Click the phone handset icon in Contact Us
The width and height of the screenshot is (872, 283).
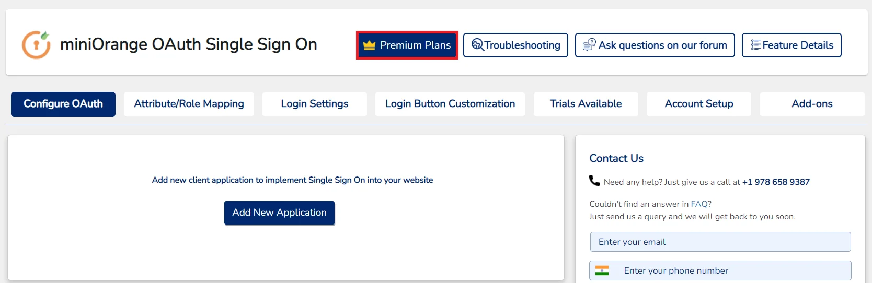(x=594, y=181)
